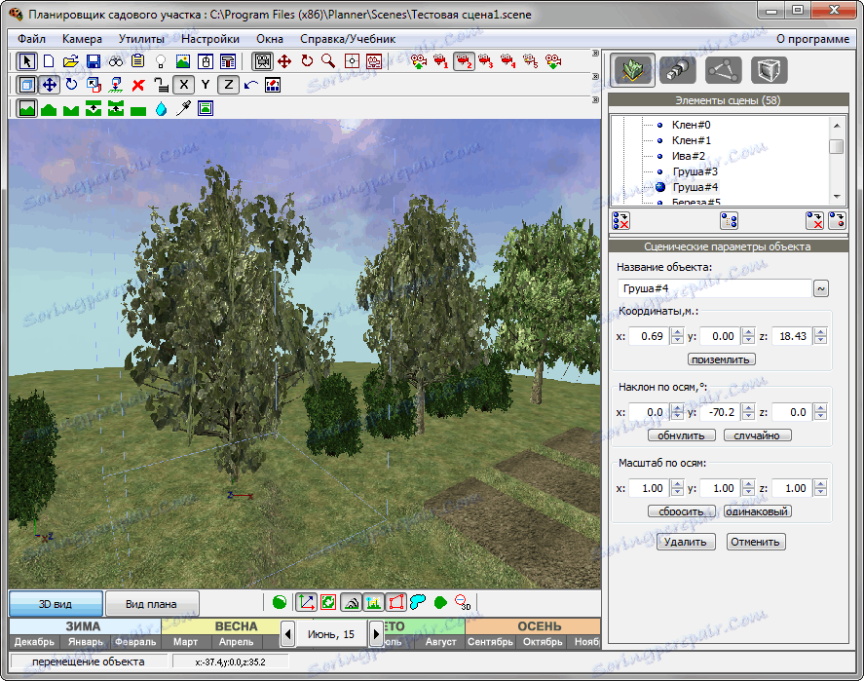Toggle the coordinate axes display button
The width and height of the screenshot is (864, 681).
point(307,602)
